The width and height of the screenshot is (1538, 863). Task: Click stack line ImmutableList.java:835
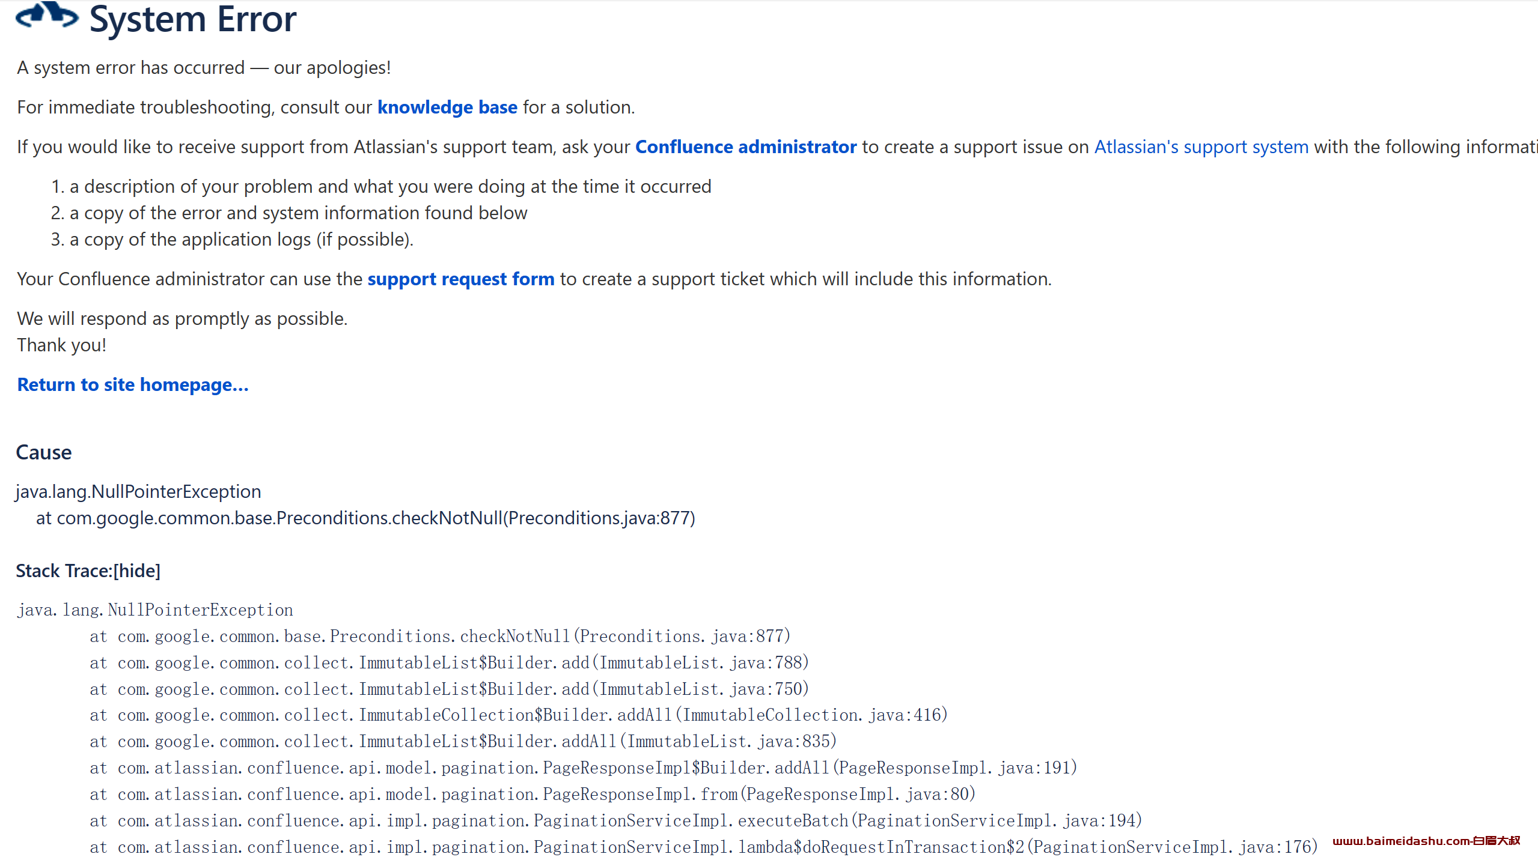point(463,742)
